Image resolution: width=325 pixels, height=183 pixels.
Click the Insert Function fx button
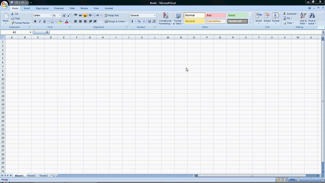[x=47, y=32]
